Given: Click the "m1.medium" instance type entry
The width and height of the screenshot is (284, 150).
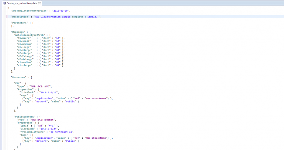Looking at the screenshot, I should pyautogui.click(x=24, y=44).
